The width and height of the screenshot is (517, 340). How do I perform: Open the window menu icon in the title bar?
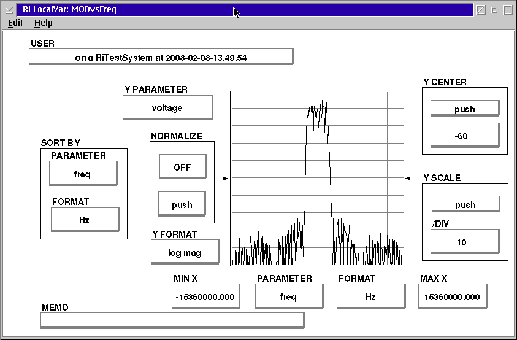9,10
